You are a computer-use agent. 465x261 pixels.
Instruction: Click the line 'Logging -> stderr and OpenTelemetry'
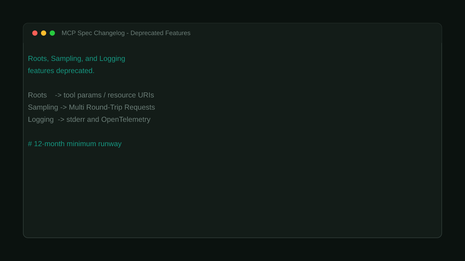pyautogui.click(x=89, y=119)
